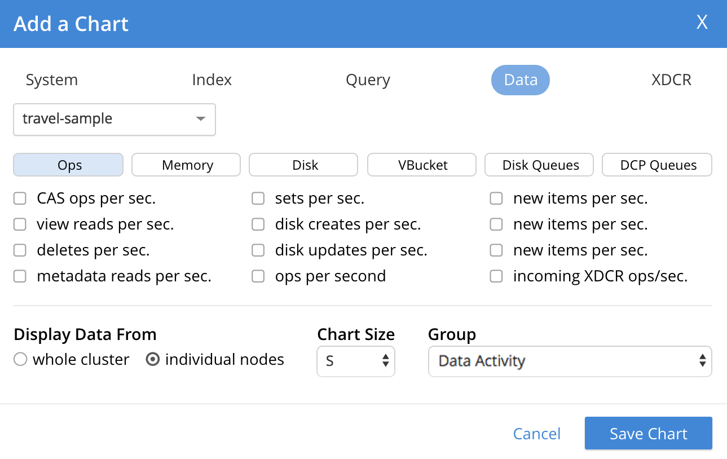
Task: Open the Chart Size dropdown
Action: point(355,361)
